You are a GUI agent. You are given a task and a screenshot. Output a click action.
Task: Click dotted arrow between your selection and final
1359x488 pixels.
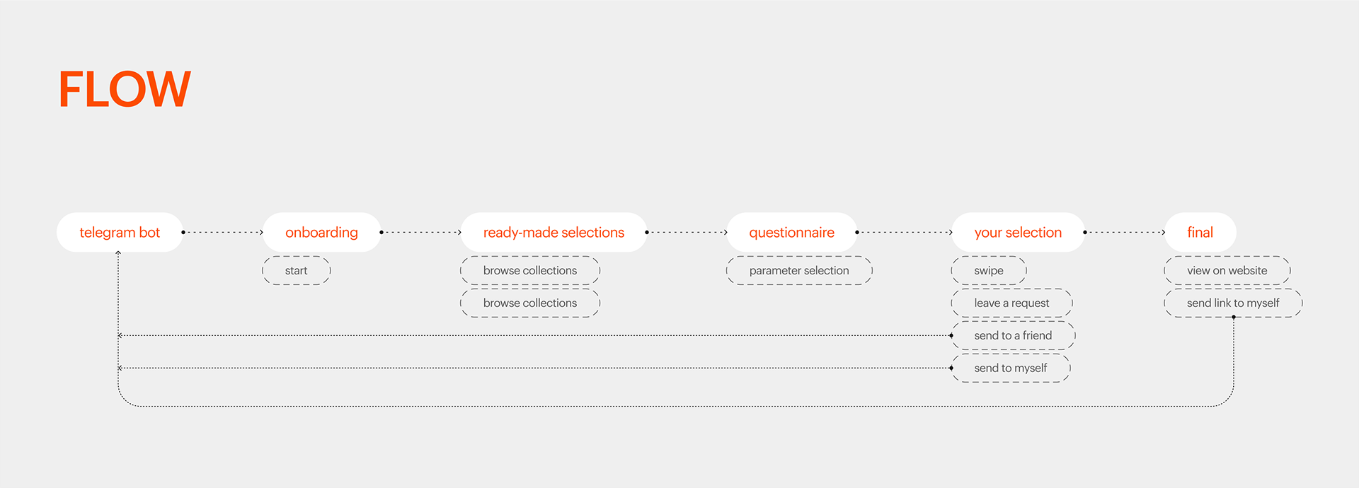1125,232
